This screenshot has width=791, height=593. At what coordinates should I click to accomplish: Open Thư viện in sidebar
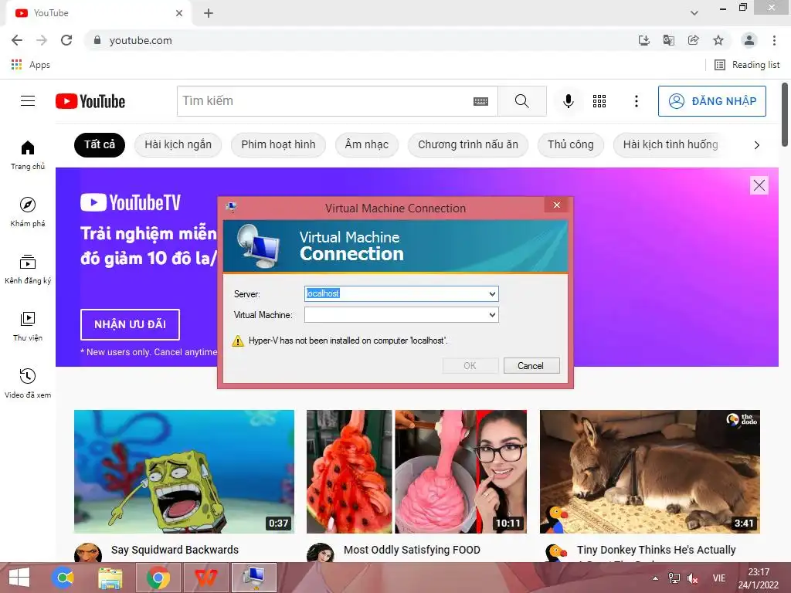[x=28, y=327]
